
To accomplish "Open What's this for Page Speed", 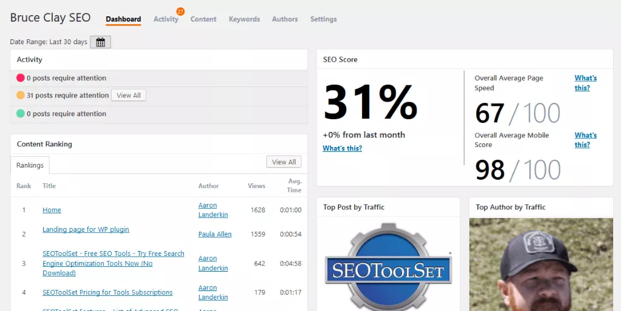I will coord(586,83).
